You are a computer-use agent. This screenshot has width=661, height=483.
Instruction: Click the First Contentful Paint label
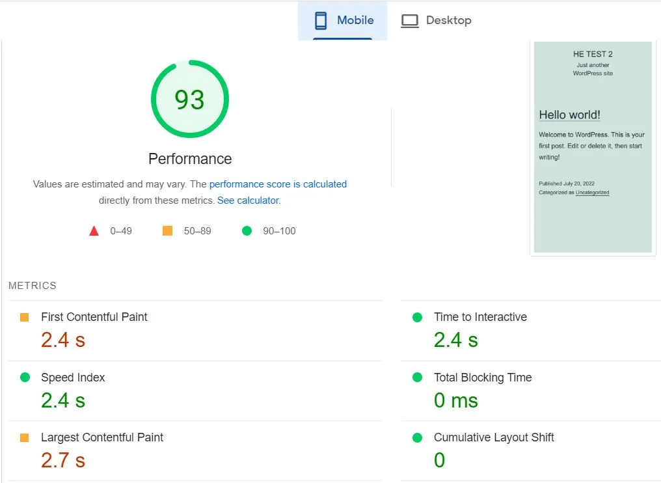(94, 317)
